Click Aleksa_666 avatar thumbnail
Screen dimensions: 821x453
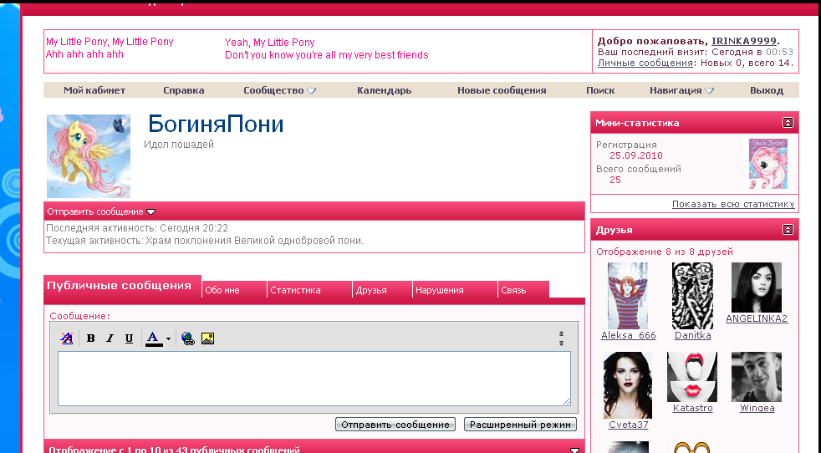[x=628, y=296]
